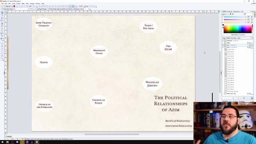This screenshot has width=256, height=144.
Task: Click the Line colour icon in Colour panel
Action: coord(226,14)
